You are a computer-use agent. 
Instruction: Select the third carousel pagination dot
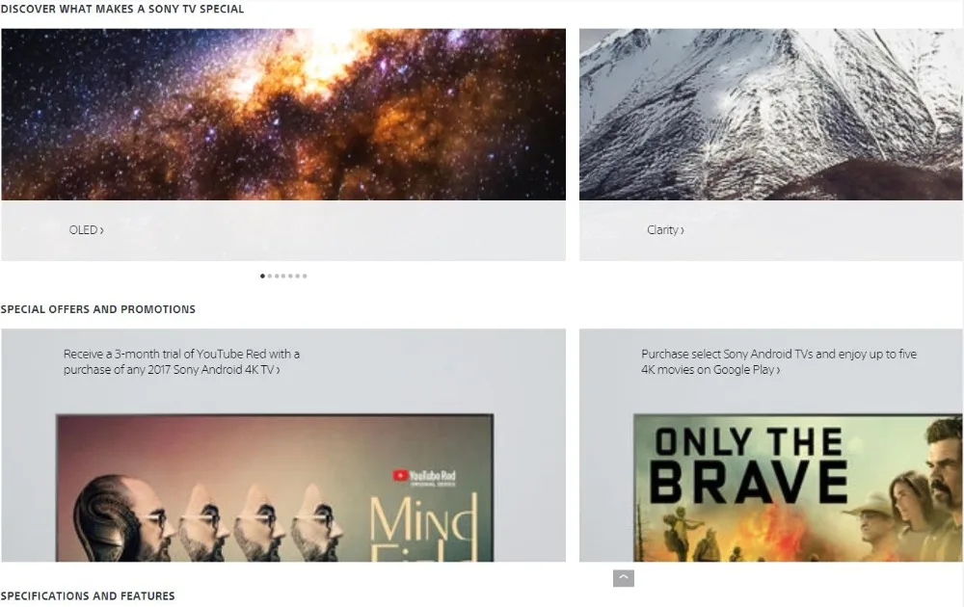tap(277, 276)
